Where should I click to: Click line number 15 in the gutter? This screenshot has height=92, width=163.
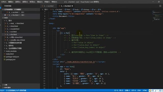44,33
